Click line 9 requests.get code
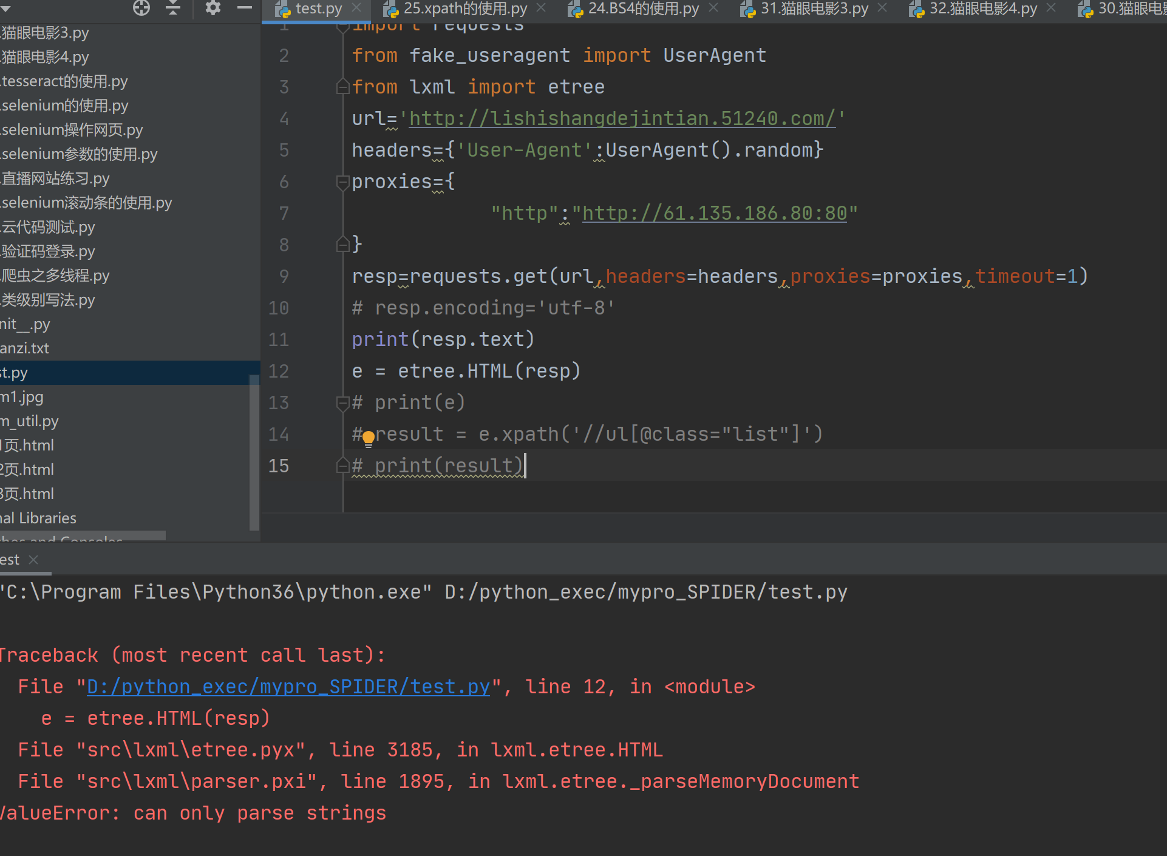Screen dimensions: 1167x856 720,276
